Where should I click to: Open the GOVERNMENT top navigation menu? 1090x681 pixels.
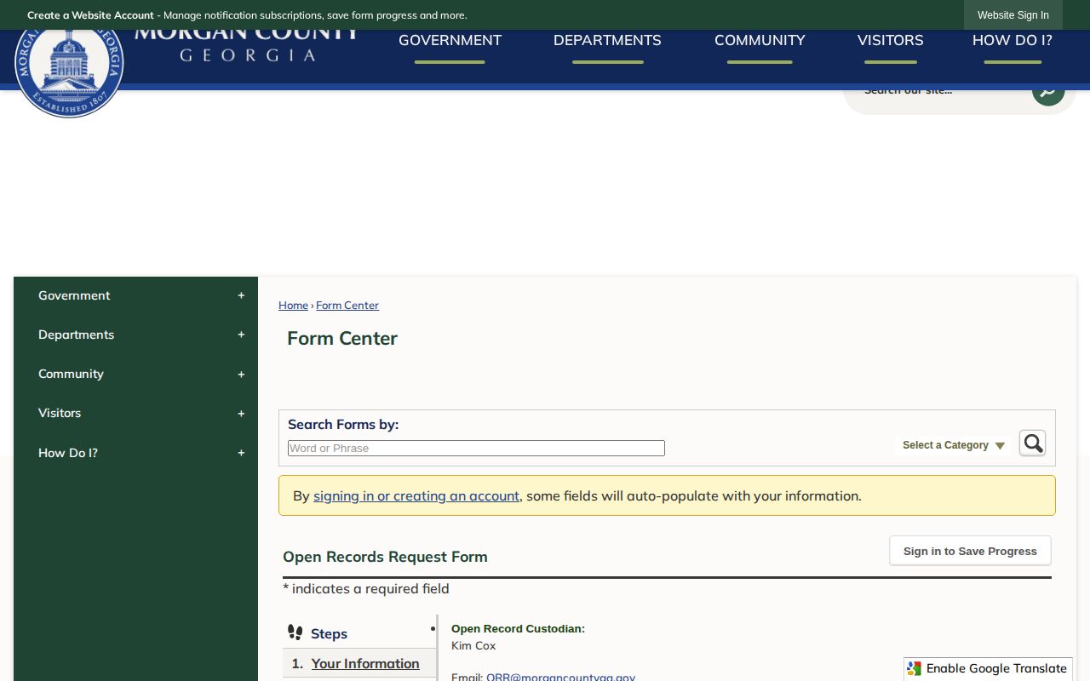450,41
